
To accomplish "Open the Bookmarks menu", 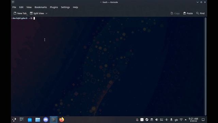I will [x=41, y=7].
